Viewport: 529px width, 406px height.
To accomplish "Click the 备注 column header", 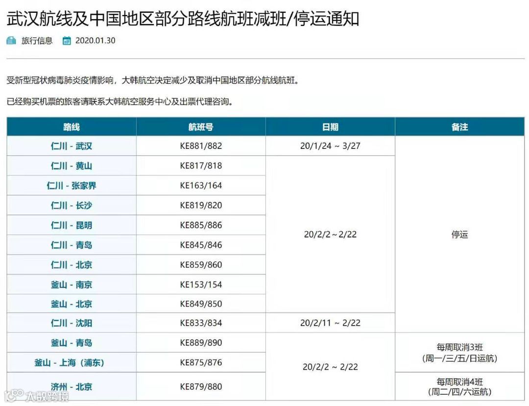I will (x=460, y=127).
